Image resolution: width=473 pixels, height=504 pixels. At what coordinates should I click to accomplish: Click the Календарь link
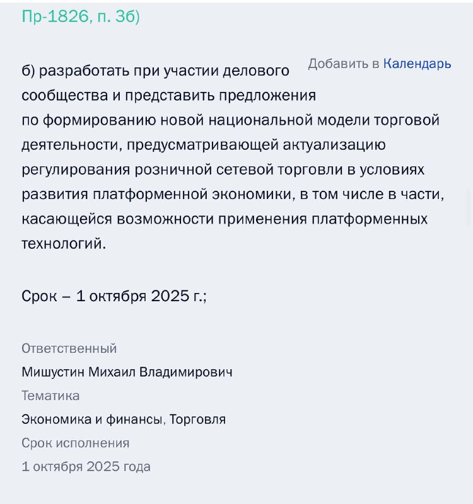click(417, 64)
